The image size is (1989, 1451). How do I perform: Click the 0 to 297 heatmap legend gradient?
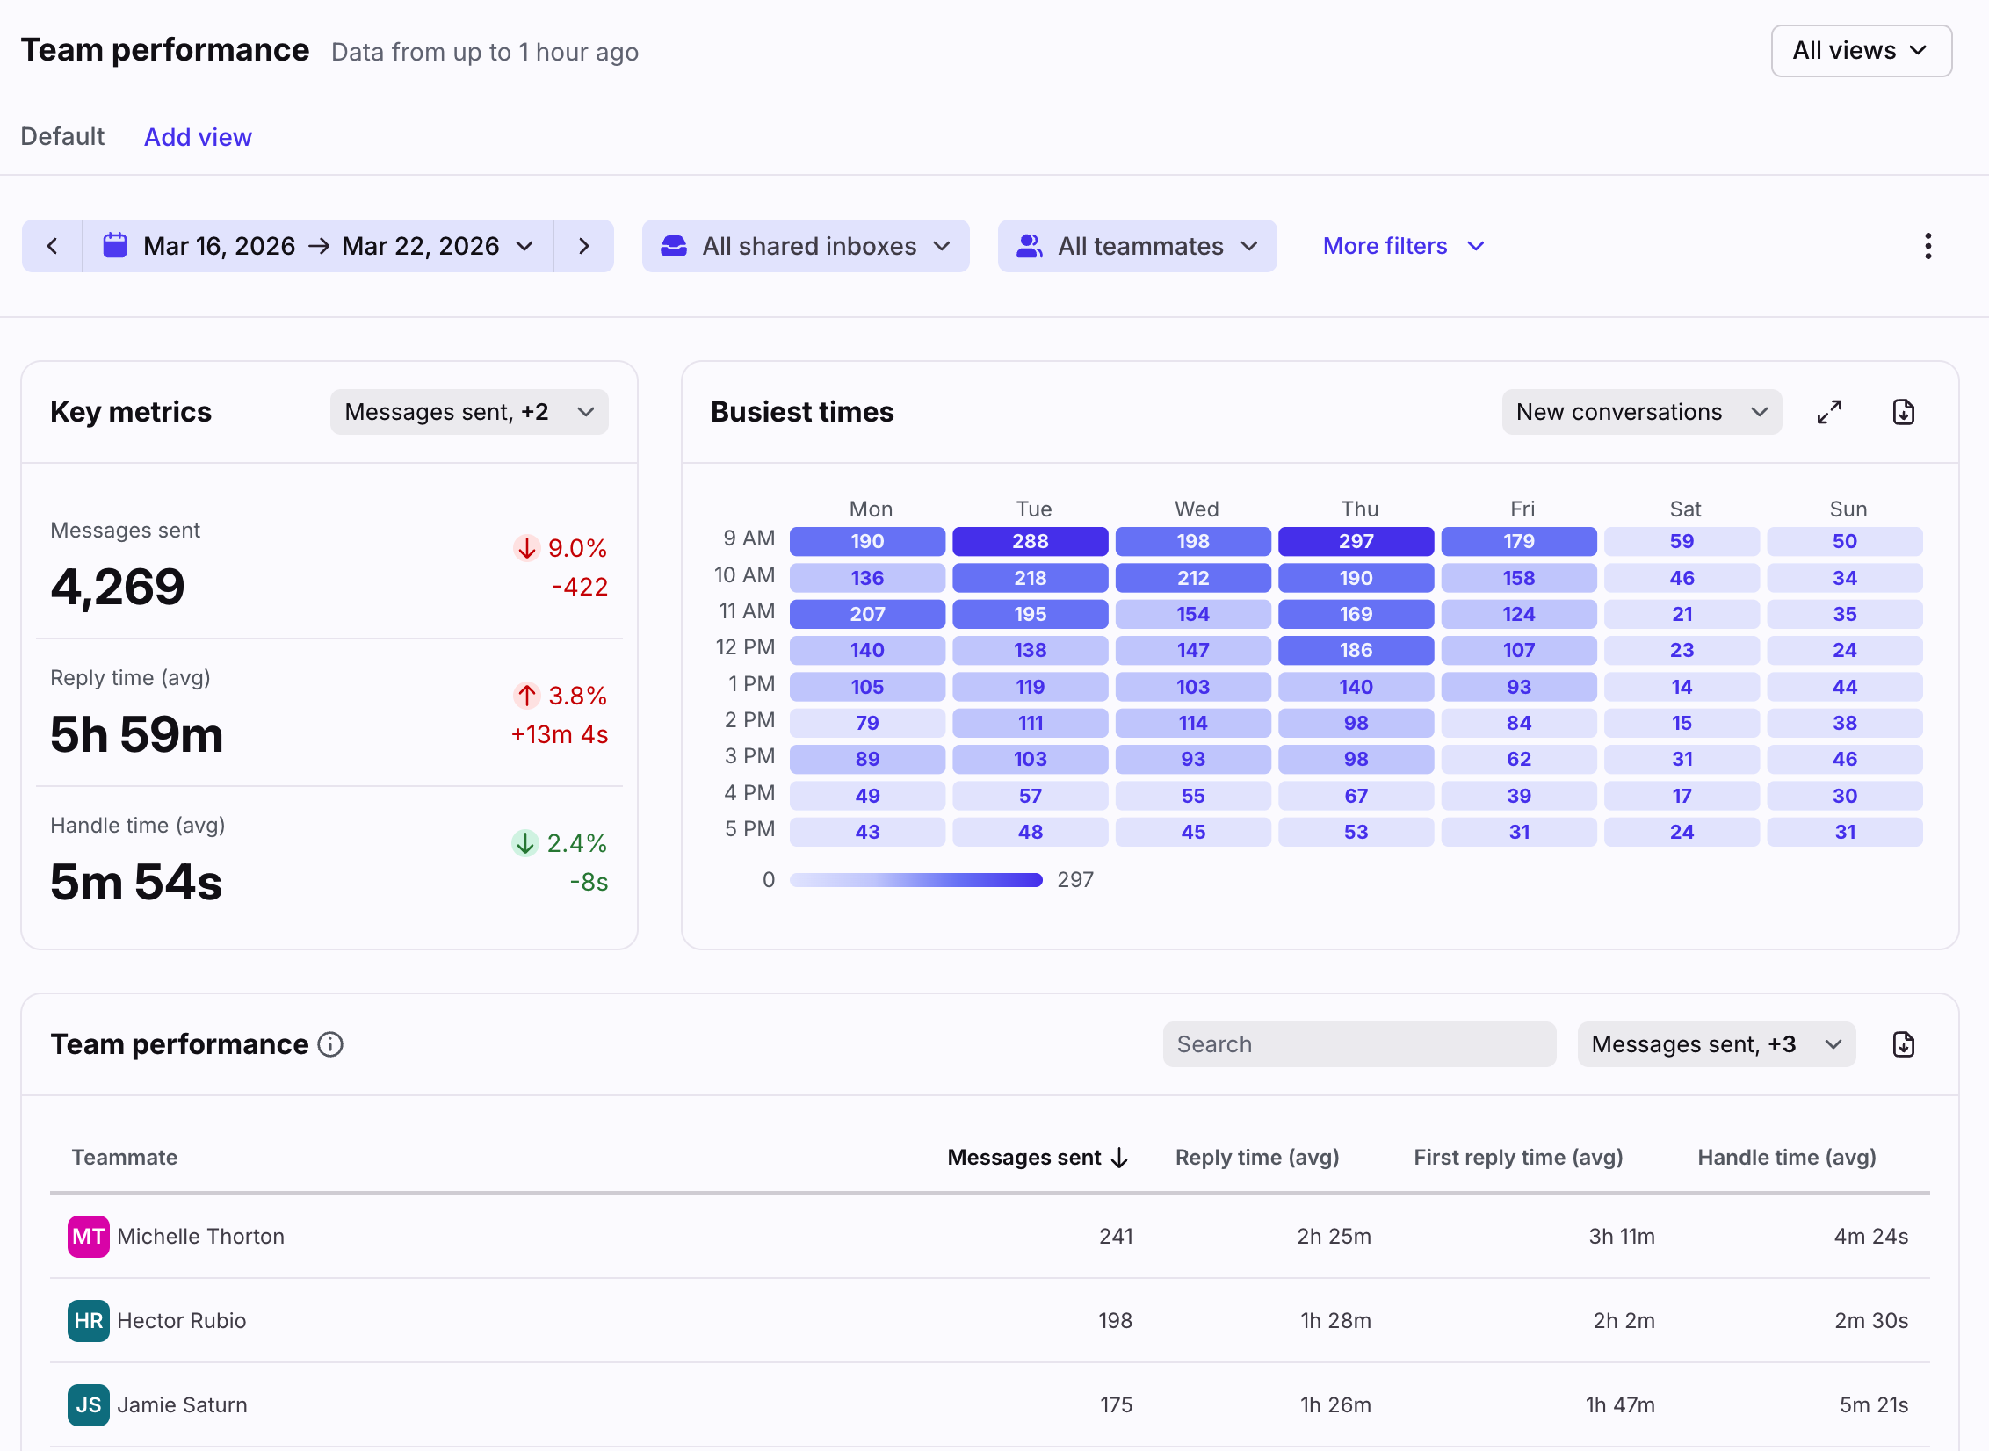pos(915,880)
